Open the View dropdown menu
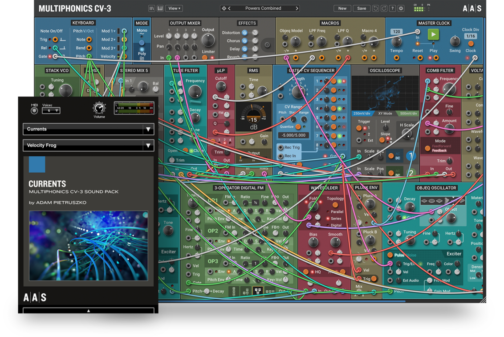This screenshot has height=337, width=504. [175, 8]
